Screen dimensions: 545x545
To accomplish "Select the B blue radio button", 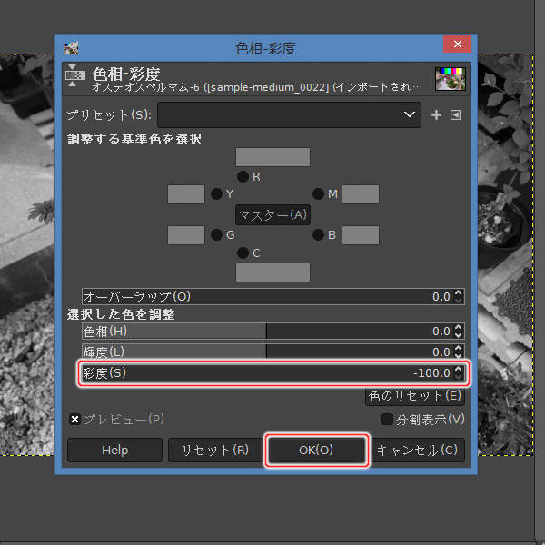I will [318, 235].
